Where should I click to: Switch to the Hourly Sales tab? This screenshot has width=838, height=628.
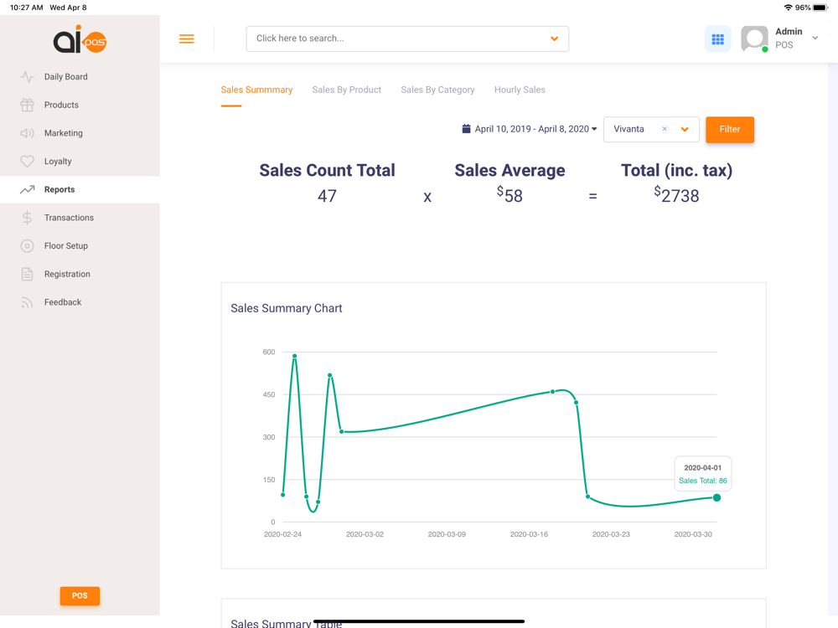pos(520,90)
